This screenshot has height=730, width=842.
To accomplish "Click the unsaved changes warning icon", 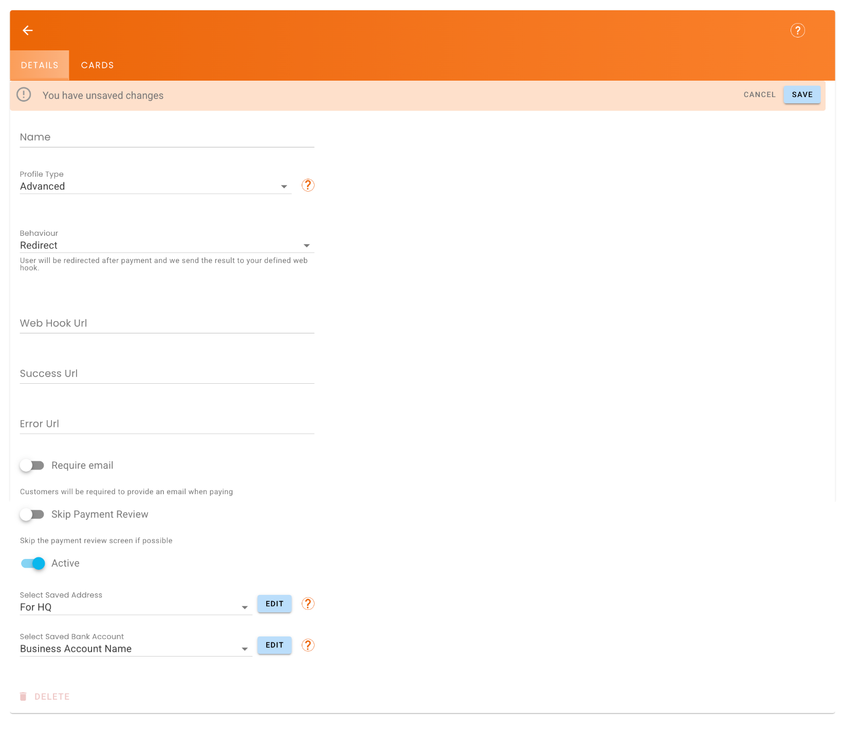I will coord(24,95).
